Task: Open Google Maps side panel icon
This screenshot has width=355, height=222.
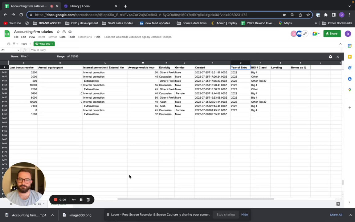Action: (349, 90)
